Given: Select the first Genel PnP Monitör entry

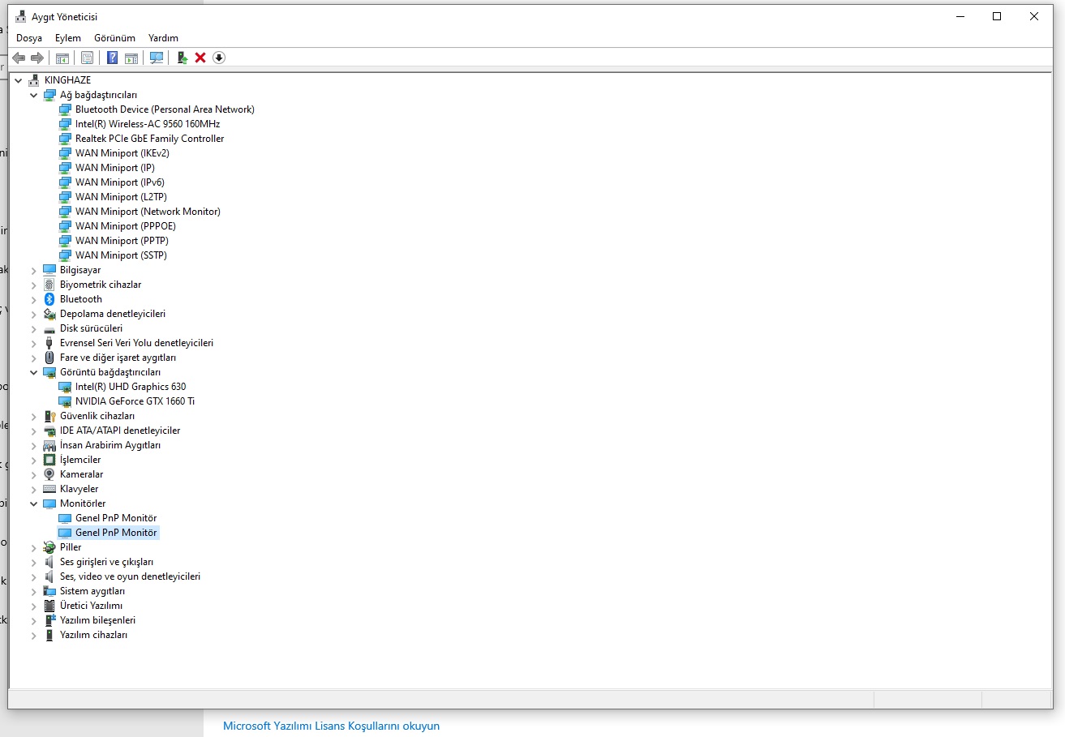Looking at the screenshot, I should pyautogui.click(x=115, y=518).
